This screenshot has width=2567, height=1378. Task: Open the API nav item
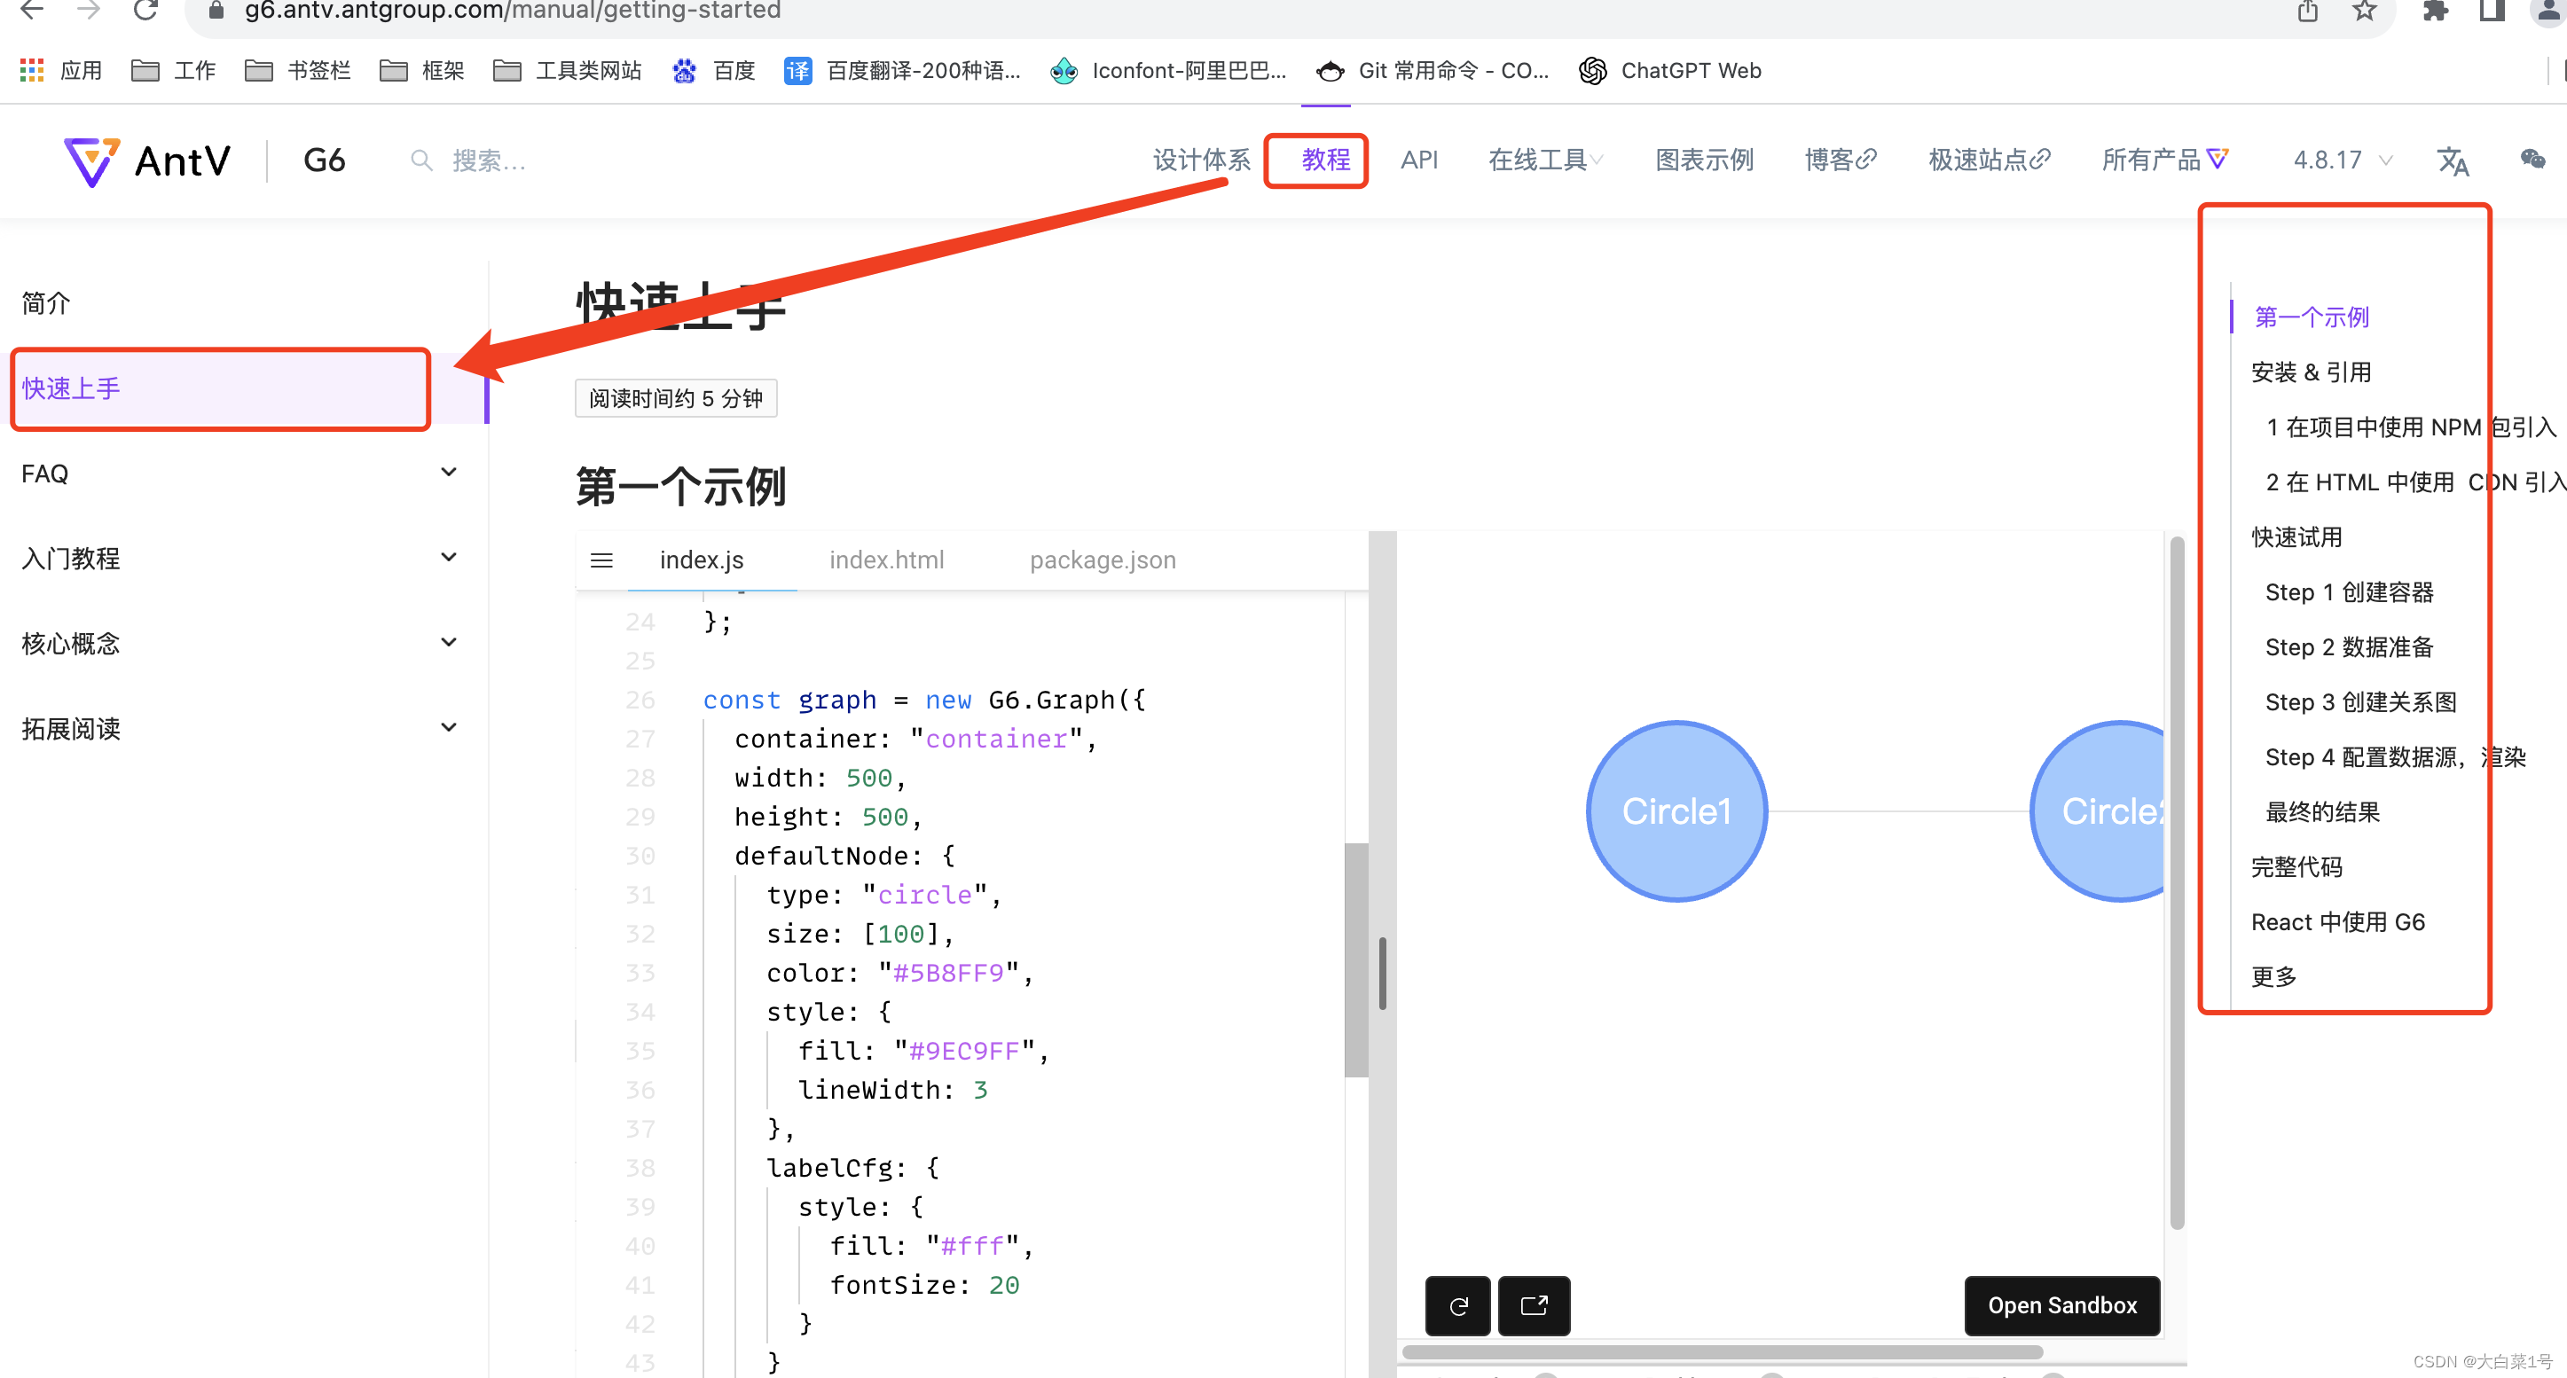(x=1419, y=161)
